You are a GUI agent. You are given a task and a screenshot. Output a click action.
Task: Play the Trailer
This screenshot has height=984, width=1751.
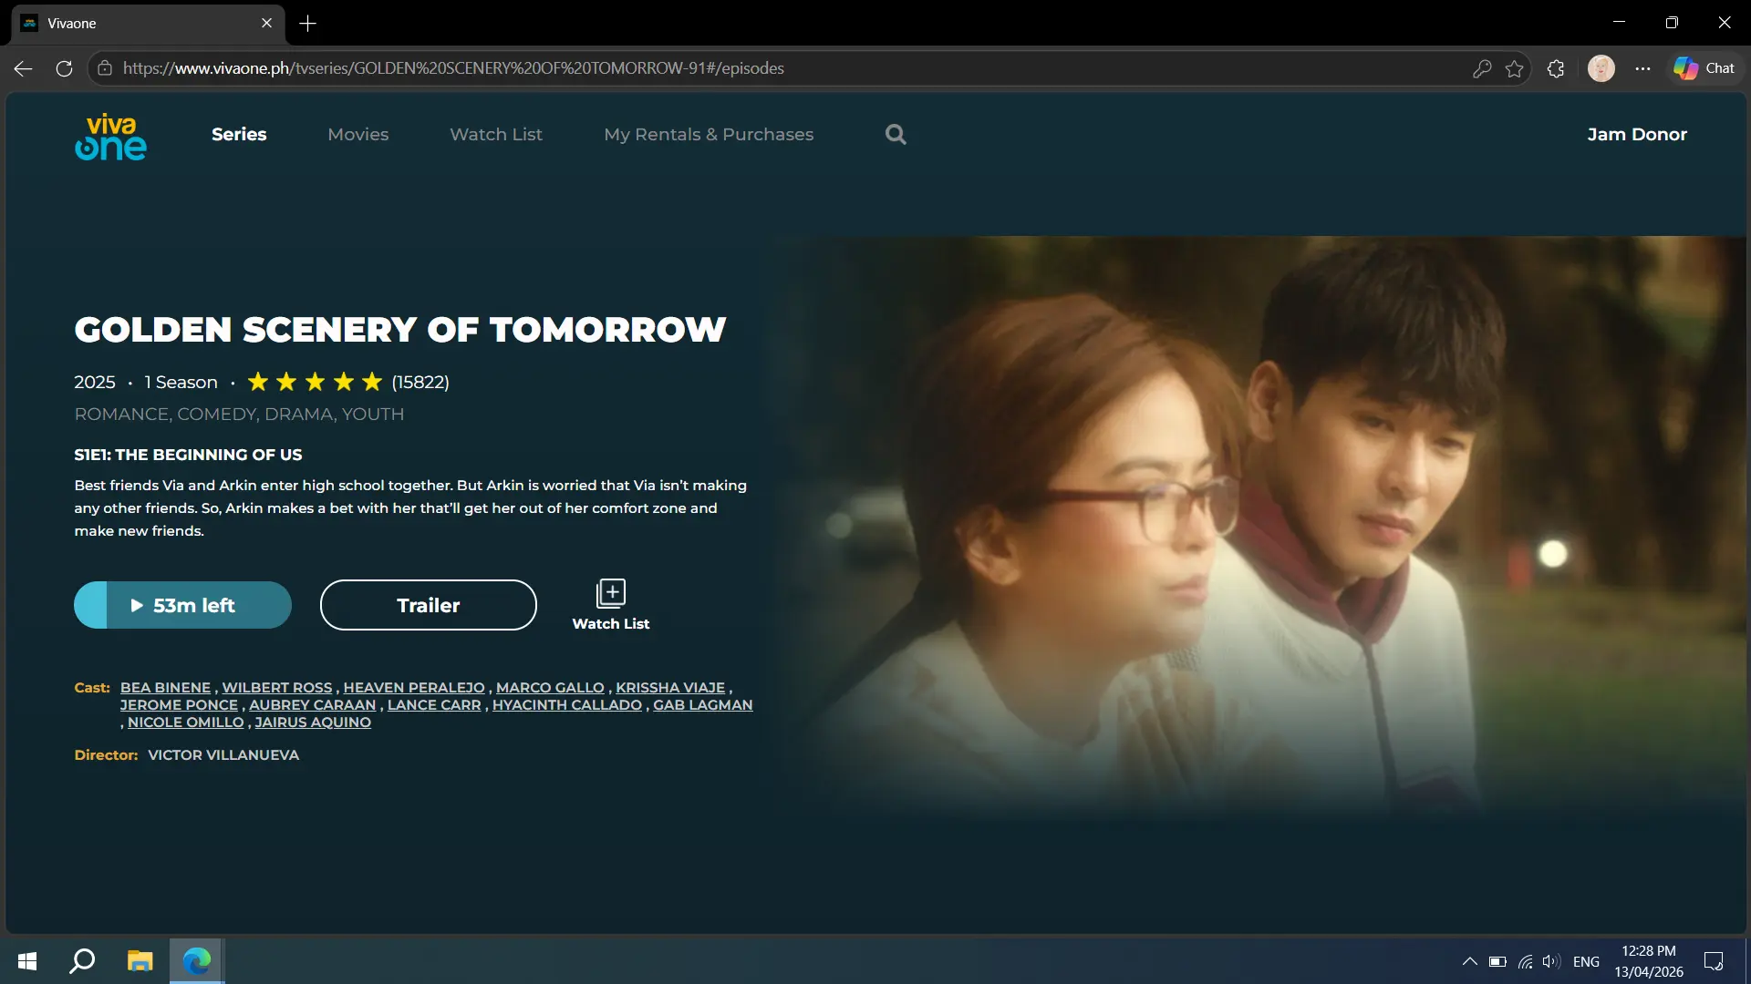(x=429, y=605)
